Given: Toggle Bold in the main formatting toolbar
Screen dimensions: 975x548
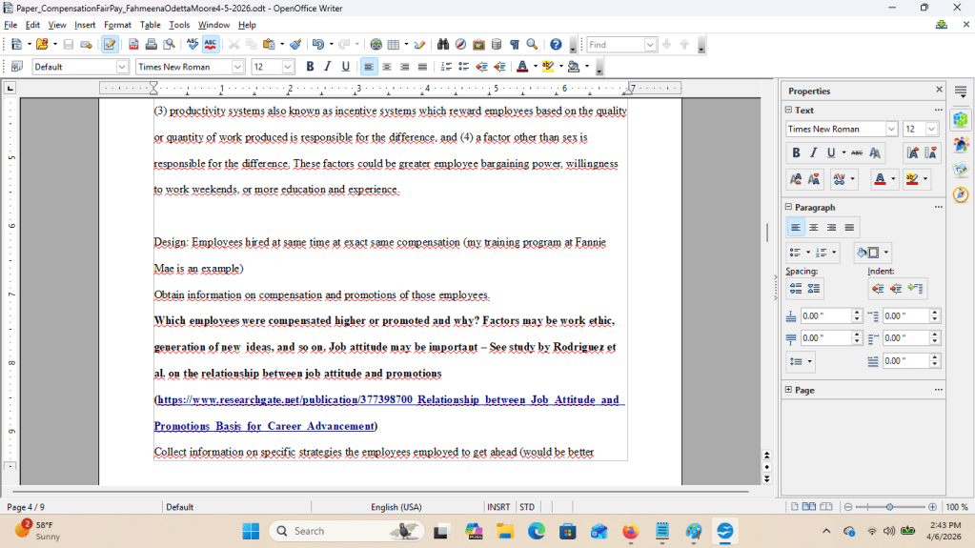Looking at the screenshot, I should click(x=310, y=67).
